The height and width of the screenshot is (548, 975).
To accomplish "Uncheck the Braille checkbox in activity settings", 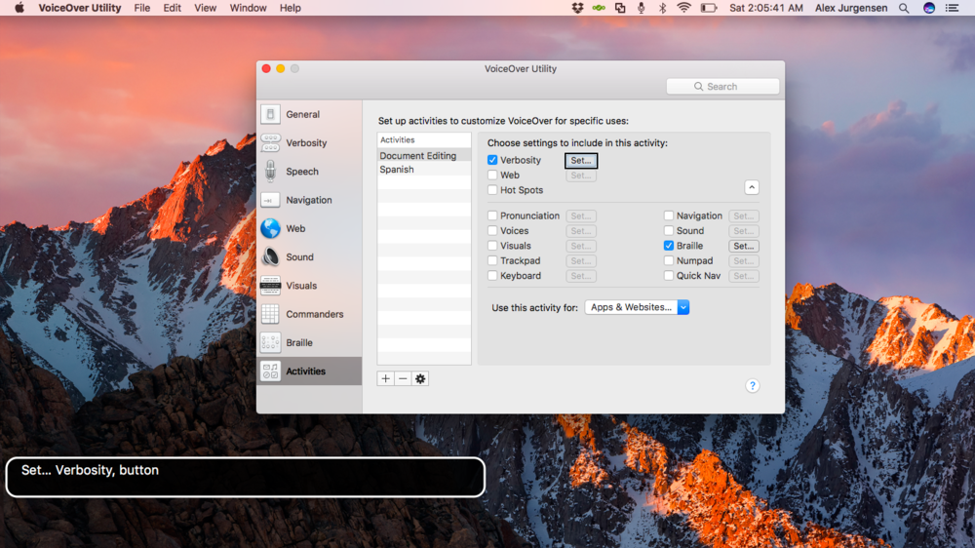I will coord(669,246).
